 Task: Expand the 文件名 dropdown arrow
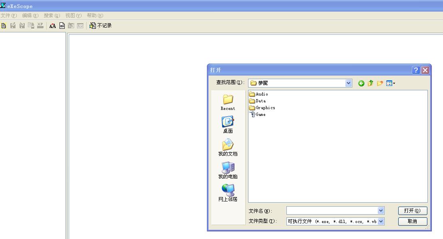381,211
